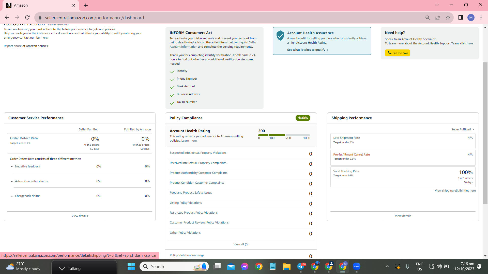Click the share page icon
488x274 pixels.
click(x=438, y=18)
